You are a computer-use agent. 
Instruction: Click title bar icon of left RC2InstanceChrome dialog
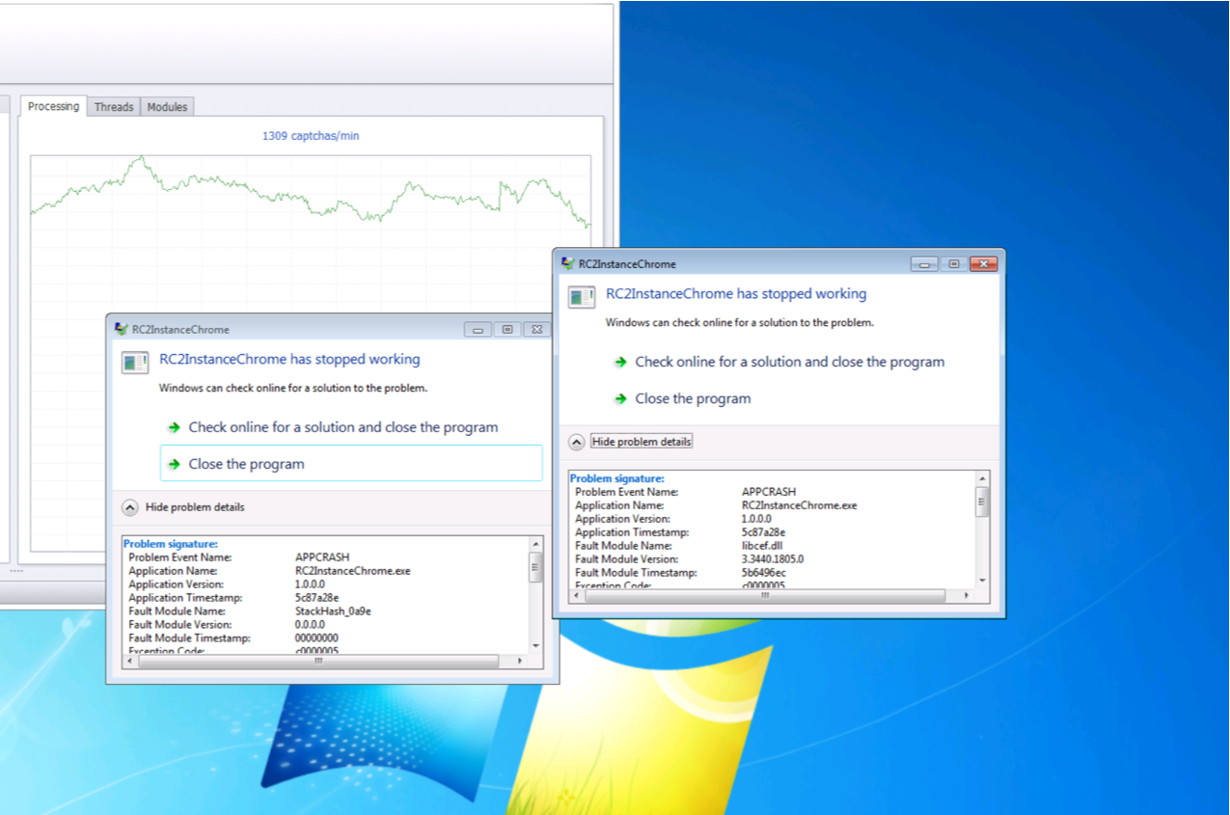click(x=121, y=329)
